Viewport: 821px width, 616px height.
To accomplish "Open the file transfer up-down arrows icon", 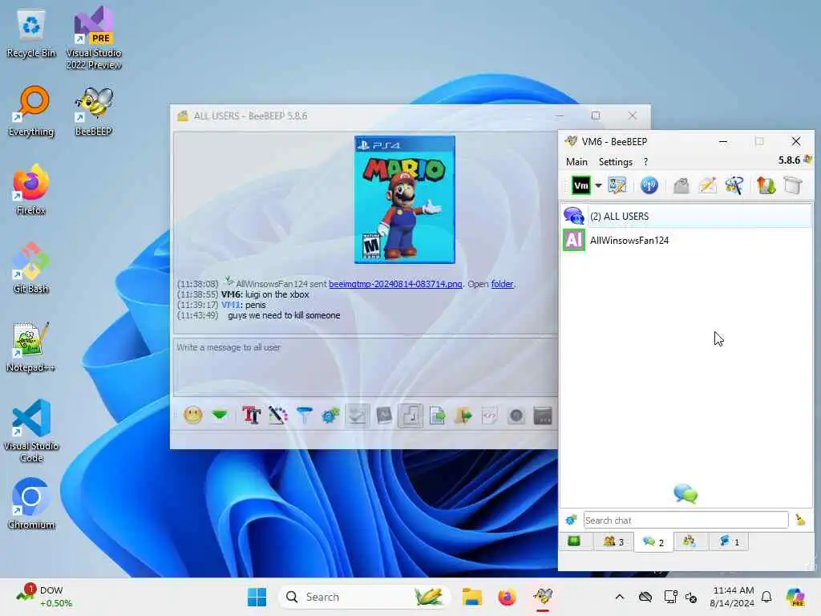I will pos(766,185).
